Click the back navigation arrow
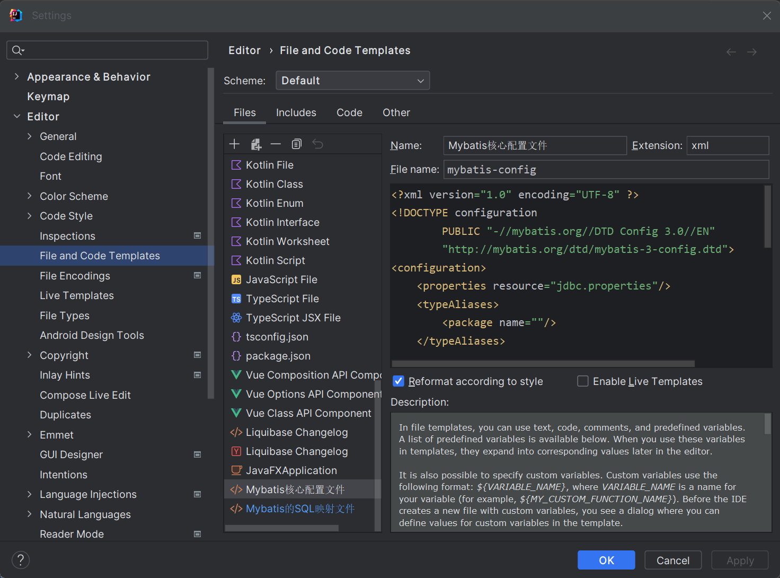The width and height of the screenshot is (780, 578). pyautogui.click(x=731, y=51)
